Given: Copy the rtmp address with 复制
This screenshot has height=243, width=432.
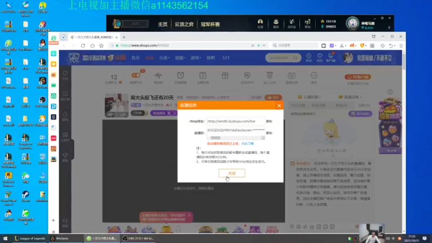Looking at the screenshot, I should 269,121.
